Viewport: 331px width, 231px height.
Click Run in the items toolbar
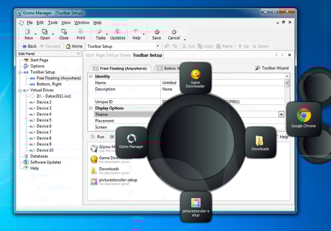(98, 137)
